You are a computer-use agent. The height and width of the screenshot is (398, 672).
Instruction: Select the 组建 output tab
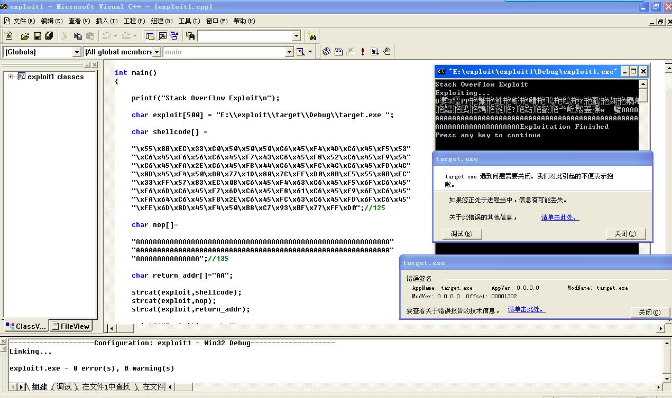click(x=40, y=387)
